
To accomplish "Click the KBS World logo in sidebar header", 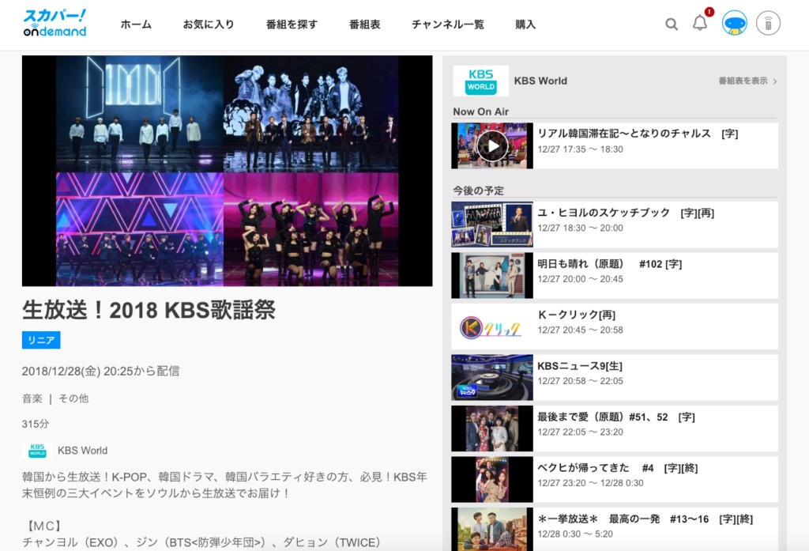I will click(x=480, y=81).
